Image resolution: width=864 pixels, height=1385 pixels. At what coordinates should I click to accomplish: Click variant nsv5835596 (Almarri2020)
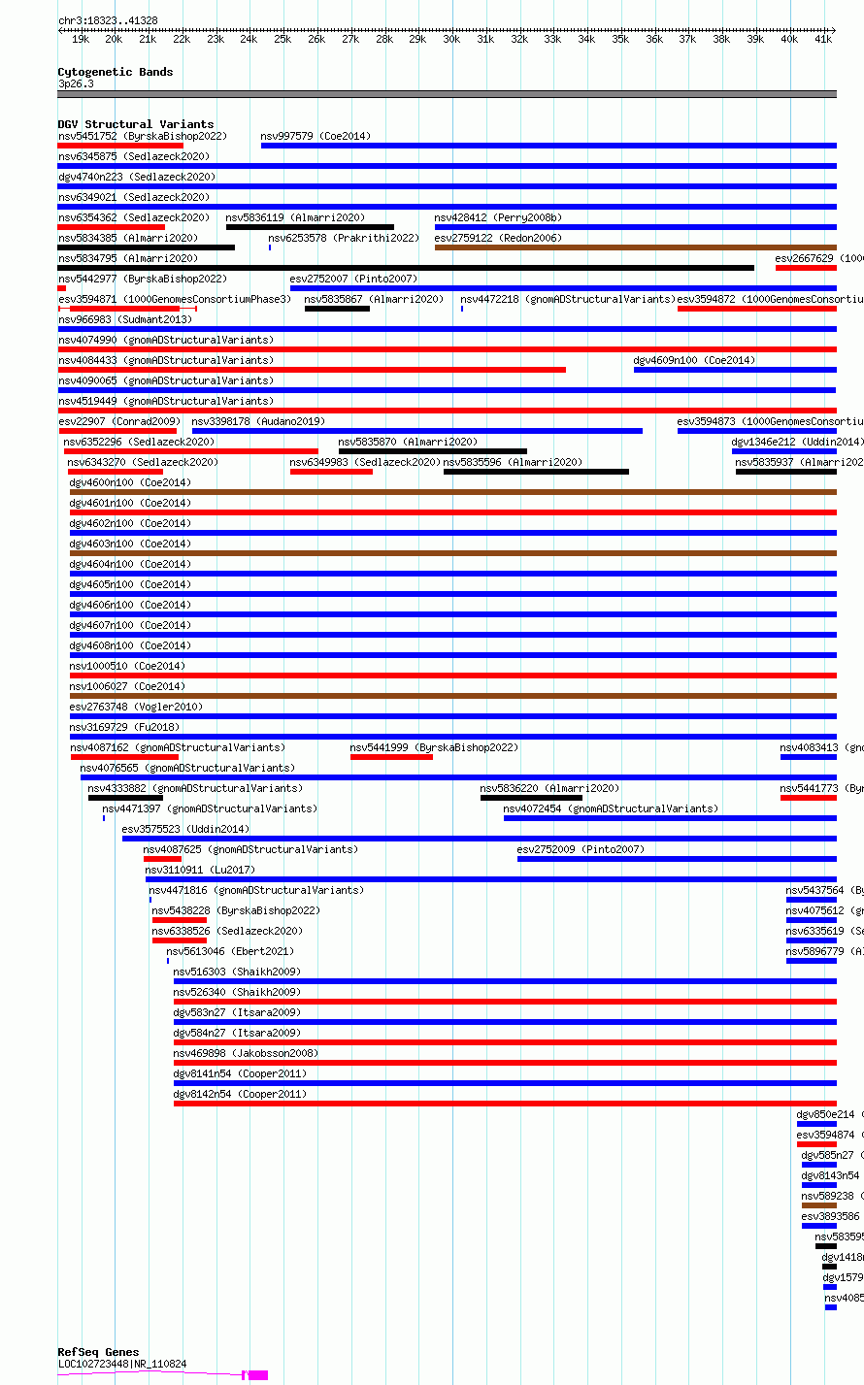(x=536, y=472)
